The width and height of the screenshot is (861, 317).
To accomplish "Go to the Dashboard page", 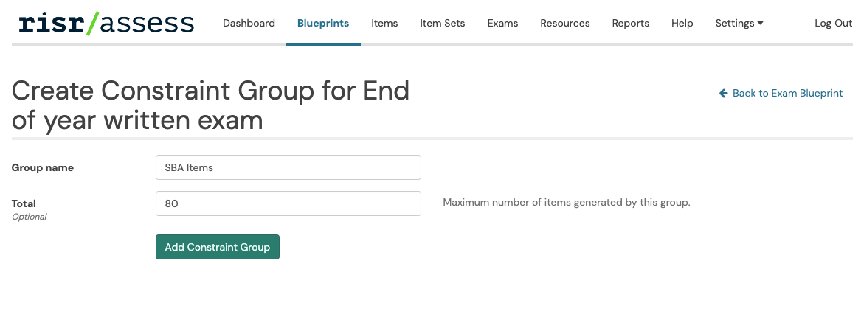I will [x=249, y=23].
